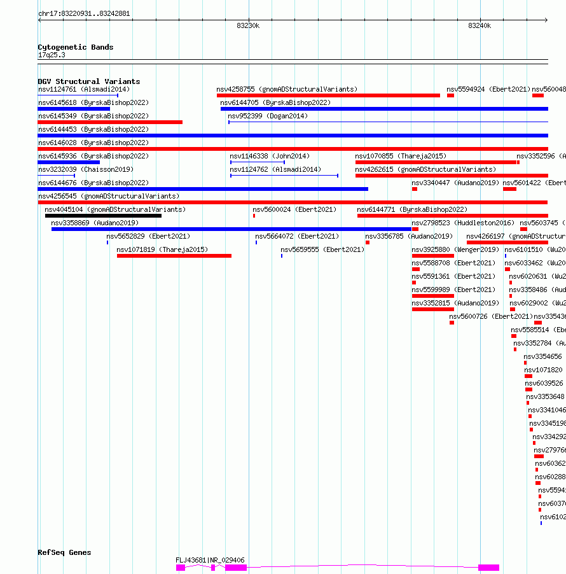Click the 83230k ruler position marker
Viewport: 566px width, 574px height.
(248, 25)
